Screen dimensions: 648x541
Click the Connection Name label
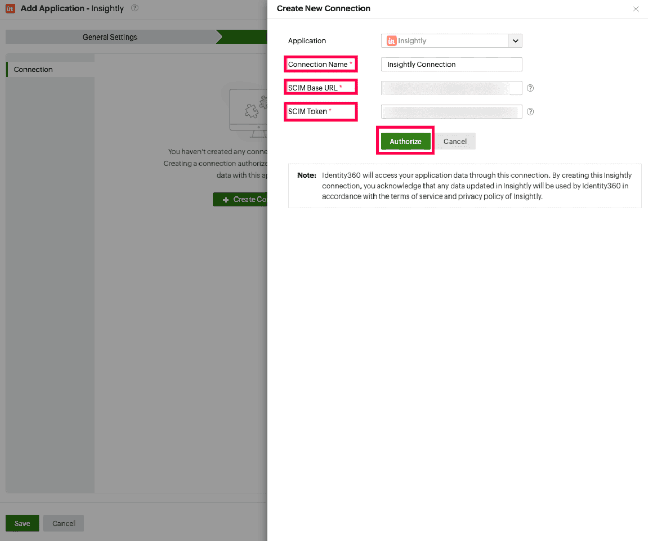point(318,64)
